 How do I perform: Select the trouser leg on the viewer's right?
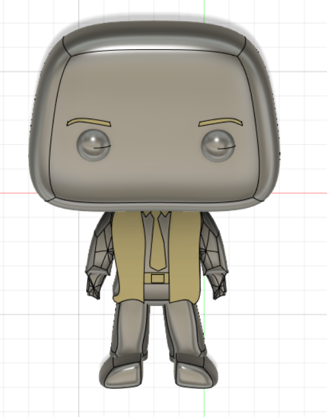click(185, 330)
